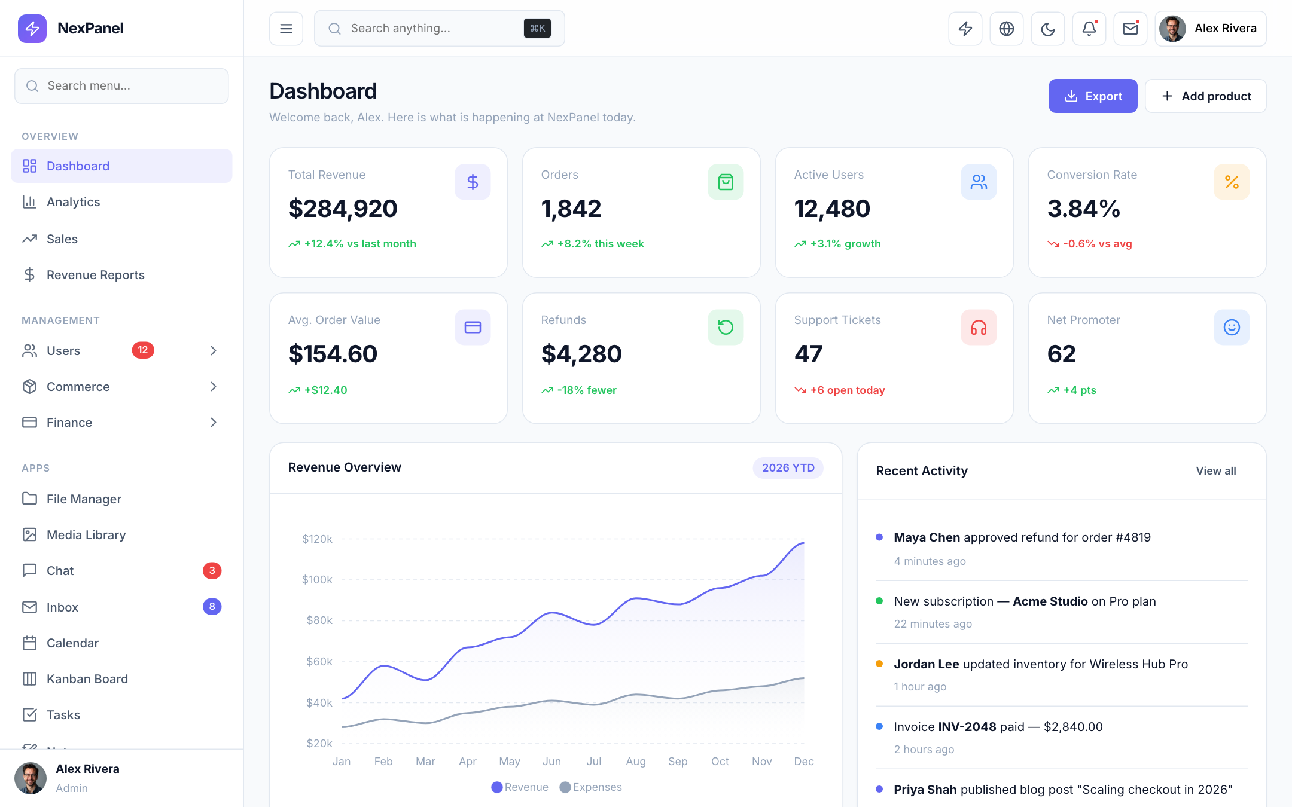Viewport: 1292px width, 807px height.
Task: Click the headphones icon on Support Tickets card
Action: pos(979,327)
